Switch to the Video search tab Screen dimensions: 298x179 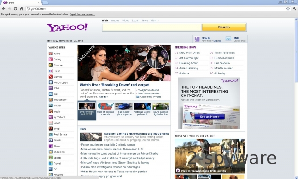coord(125,20)
